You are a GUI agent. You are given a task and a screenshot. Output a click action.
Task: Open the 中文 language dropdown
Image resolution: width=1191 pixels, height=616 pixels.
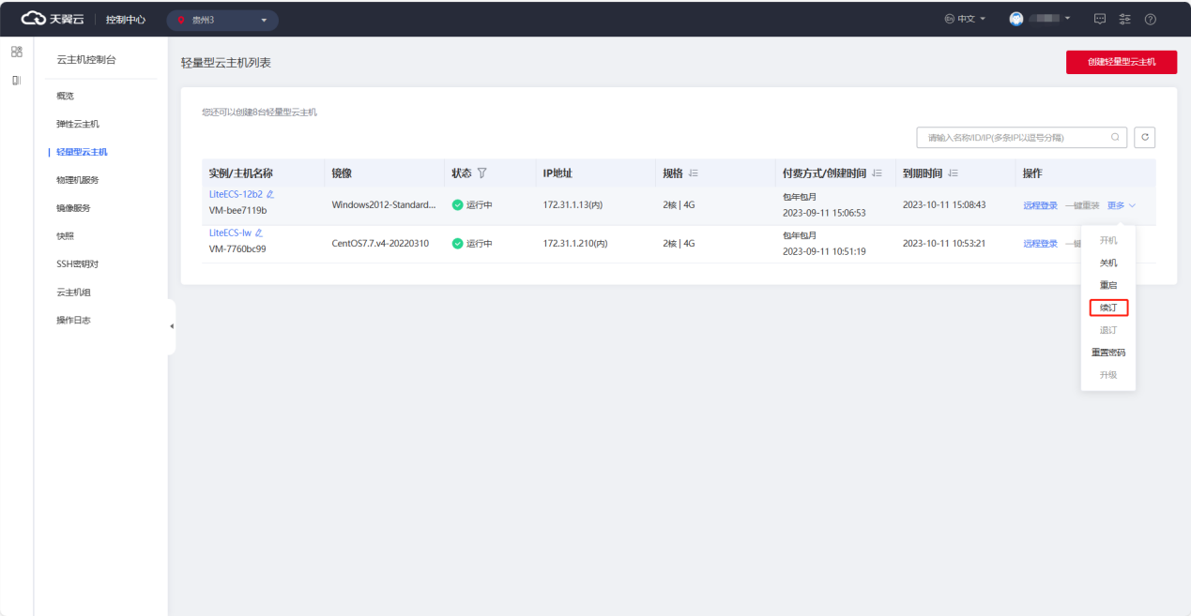[x=965, y=20]
